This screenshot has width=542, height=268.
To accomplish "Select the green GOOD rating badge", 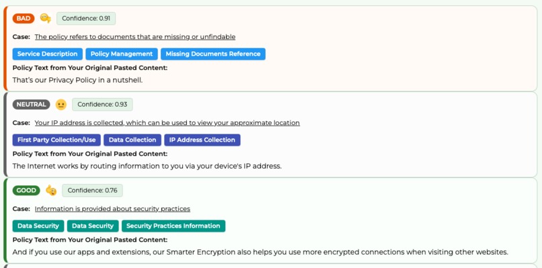I will pos(26,190).
